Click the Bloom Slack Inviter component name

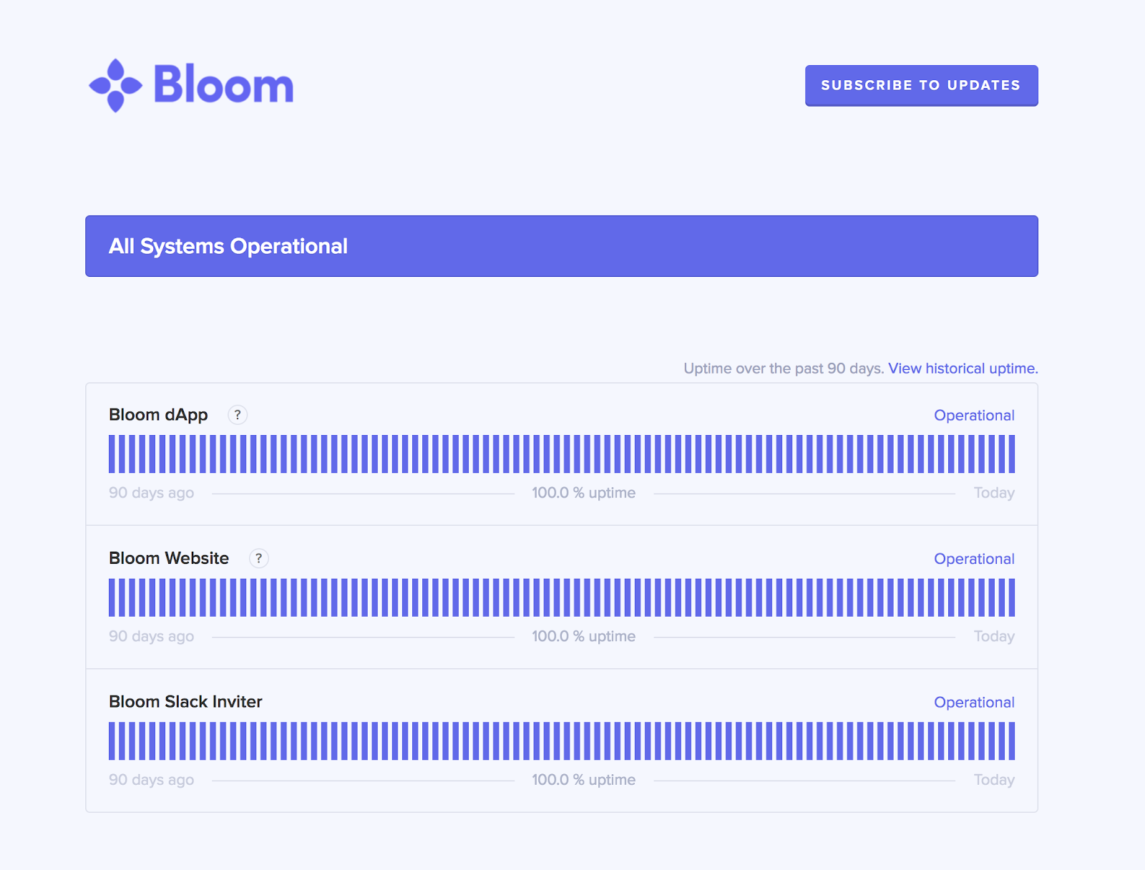pos(185,702)
